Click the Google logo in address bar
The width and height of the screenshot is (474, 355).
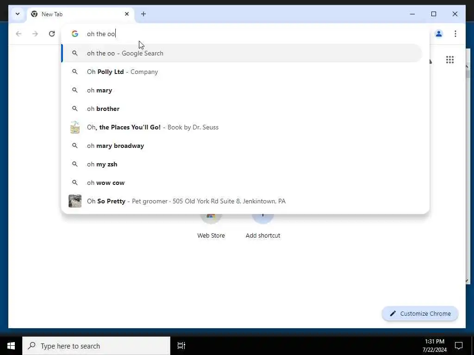(x=75, y=34)
